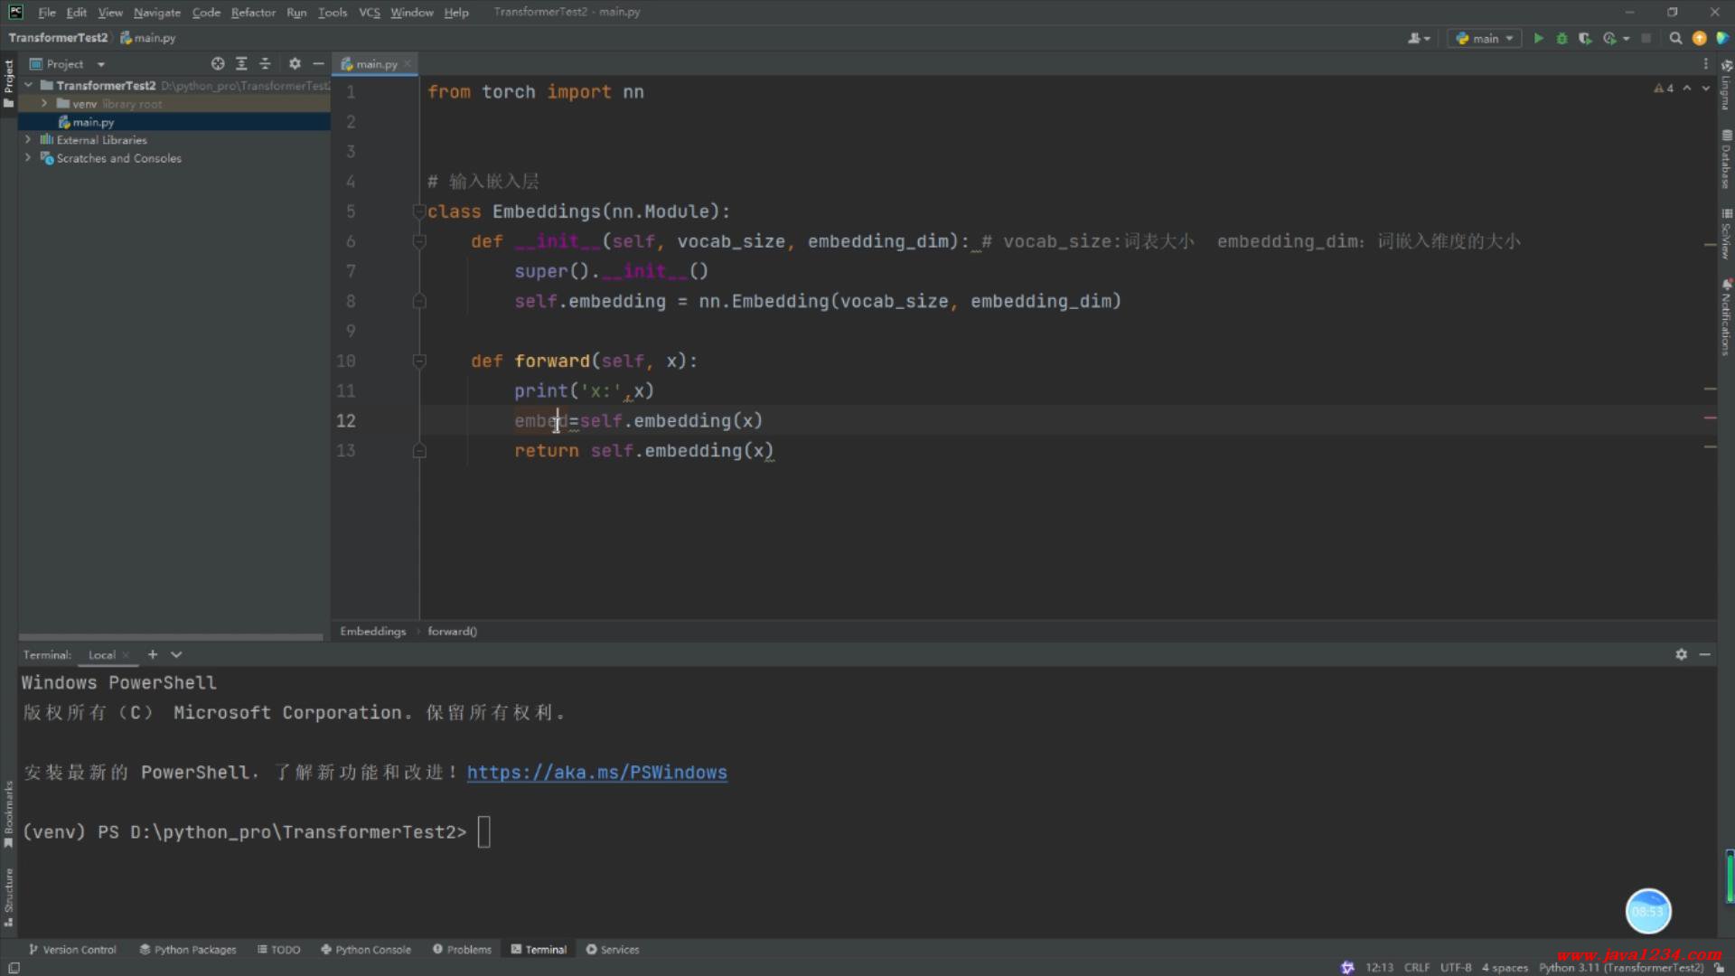The width and height of the screenshot is (1735, 976).
Task: Toggle fold marker on forward method line
Action: pyautogui.click(x=419, y=361)
